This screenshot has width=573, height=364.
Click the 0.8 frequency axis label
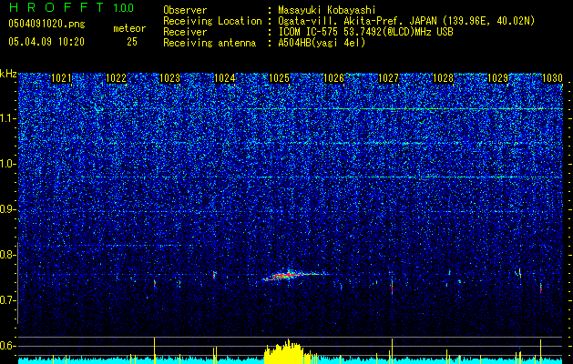tap(7, 255)
